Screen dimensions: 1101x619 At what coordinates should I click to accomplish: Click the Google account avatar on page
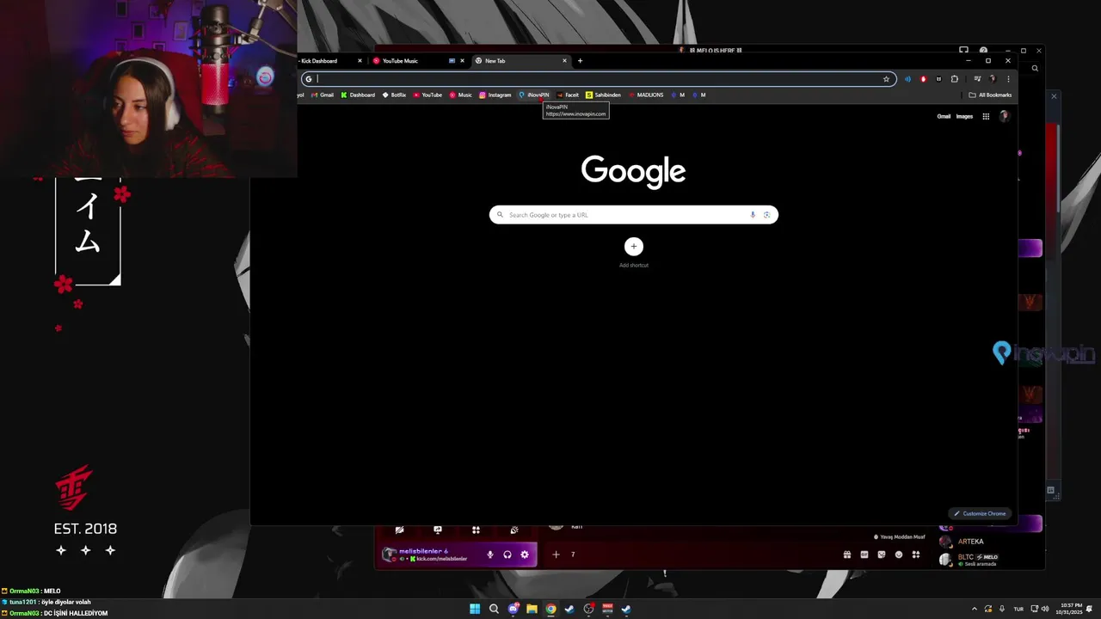point(1004,116)
